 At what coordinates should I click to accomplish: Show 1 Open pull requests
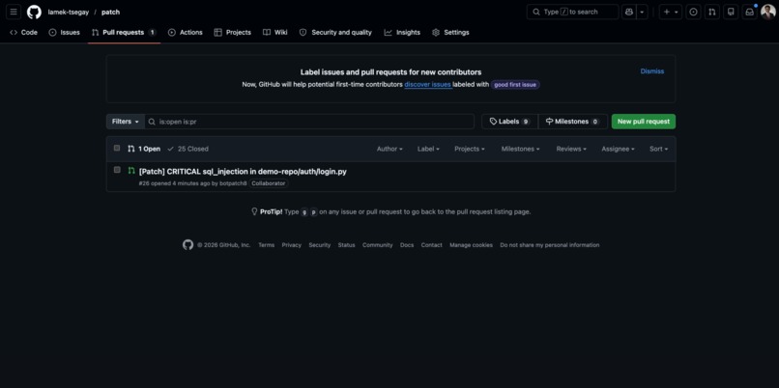(144, 149)
